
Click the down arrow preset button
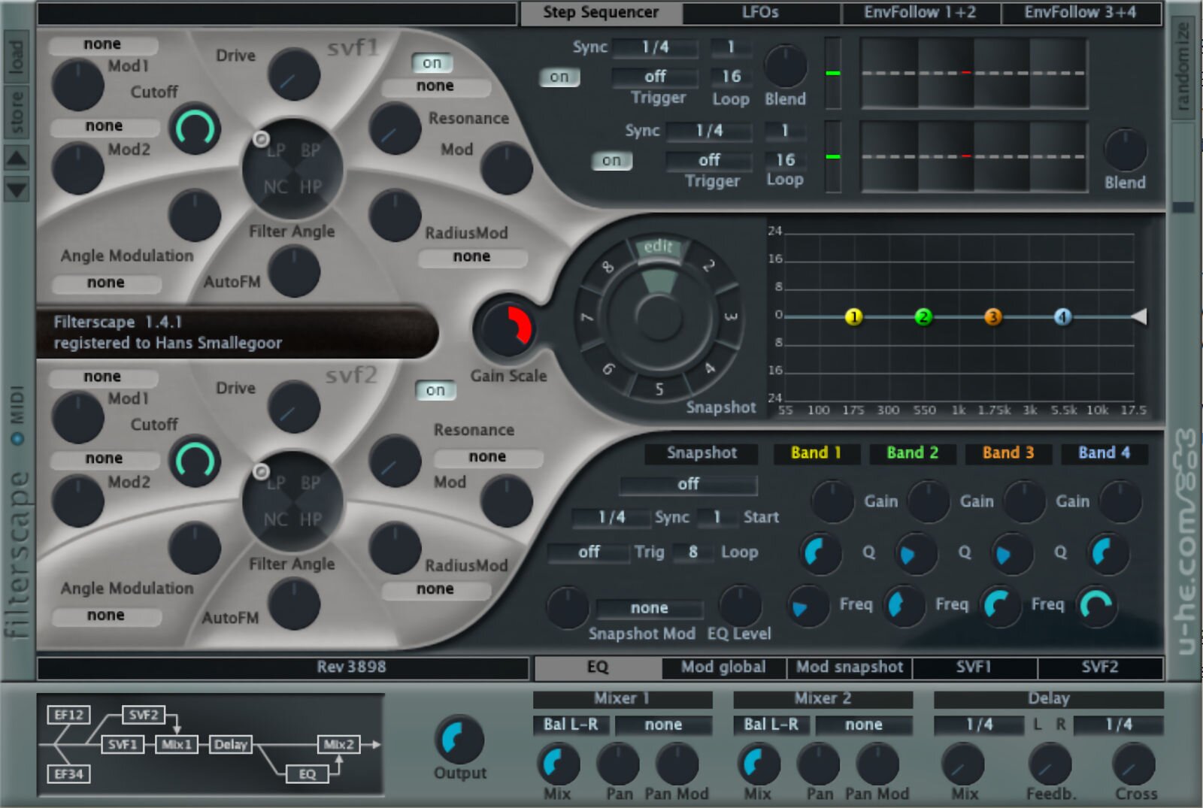[x=17, y=189]
